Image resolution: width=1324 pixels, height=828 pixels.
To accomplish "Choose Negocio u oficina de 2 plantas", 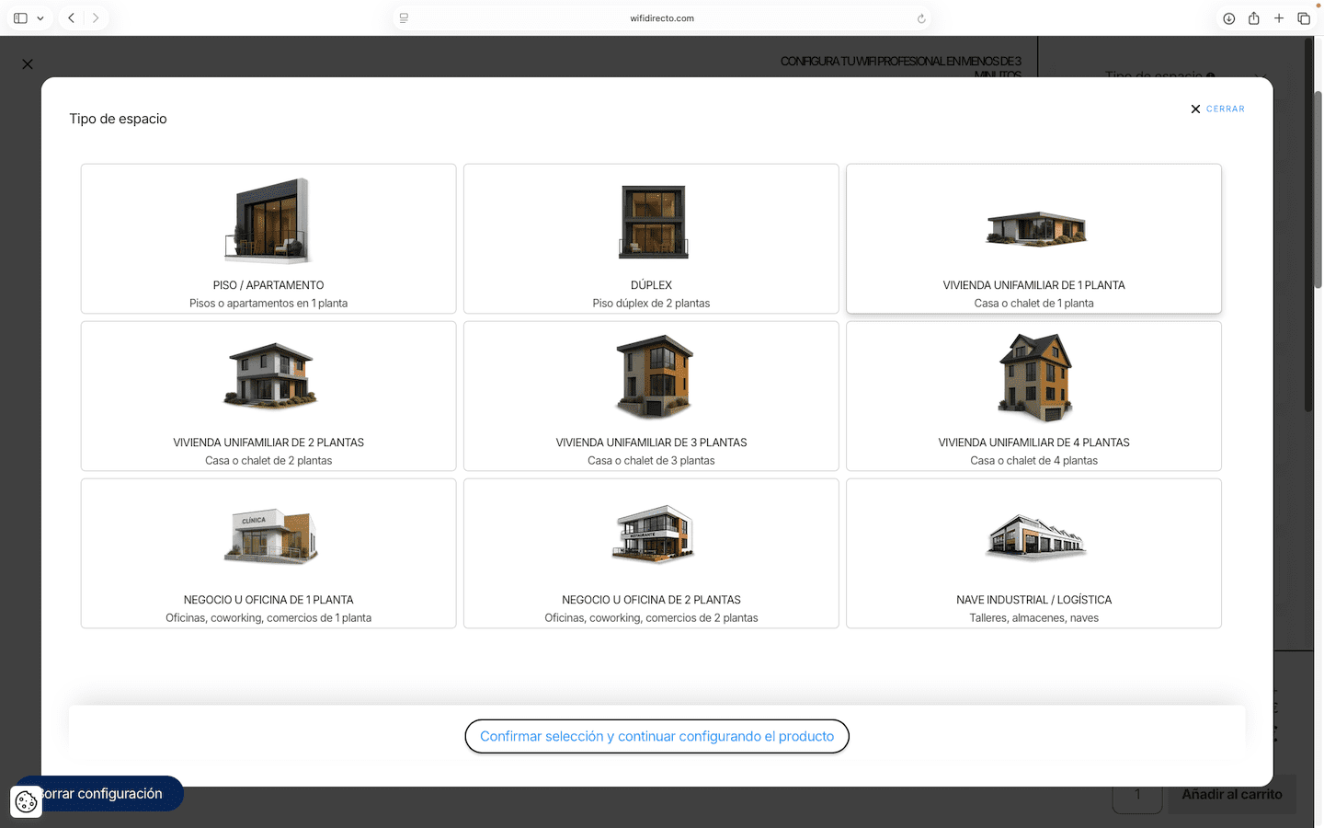I will click(x=651, y=553).
